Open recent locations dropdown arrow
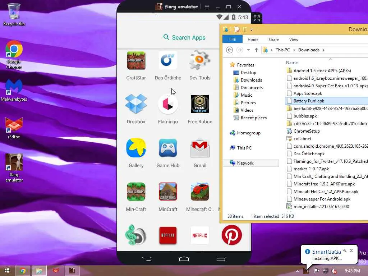Image resolution: width=368 pixels, height=276 pixels. [x=248, y=50]
